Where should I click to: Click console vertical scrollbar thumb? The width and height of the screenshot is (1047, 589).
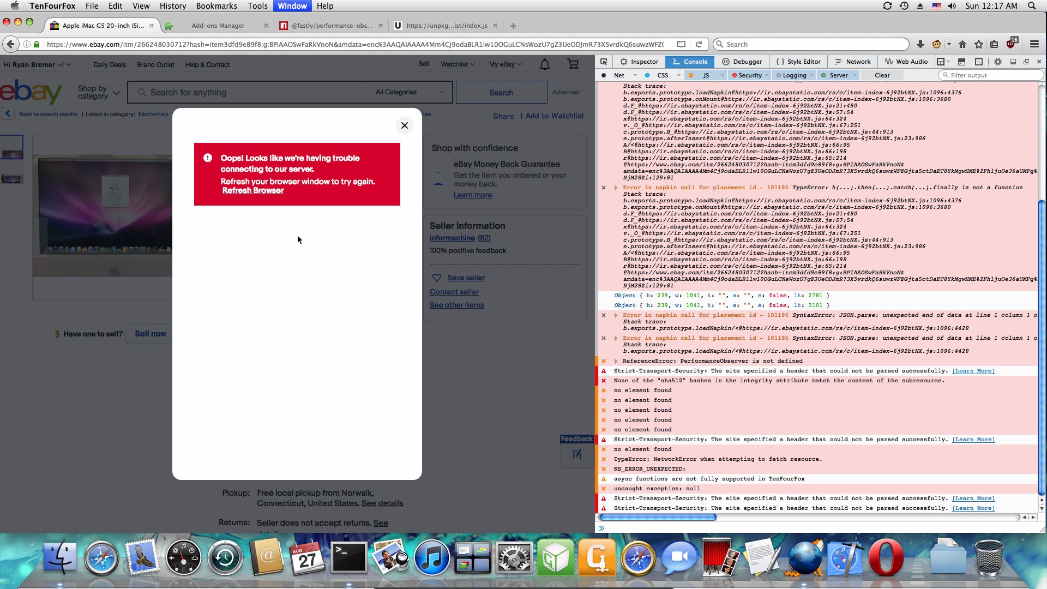click(1042, 347)
